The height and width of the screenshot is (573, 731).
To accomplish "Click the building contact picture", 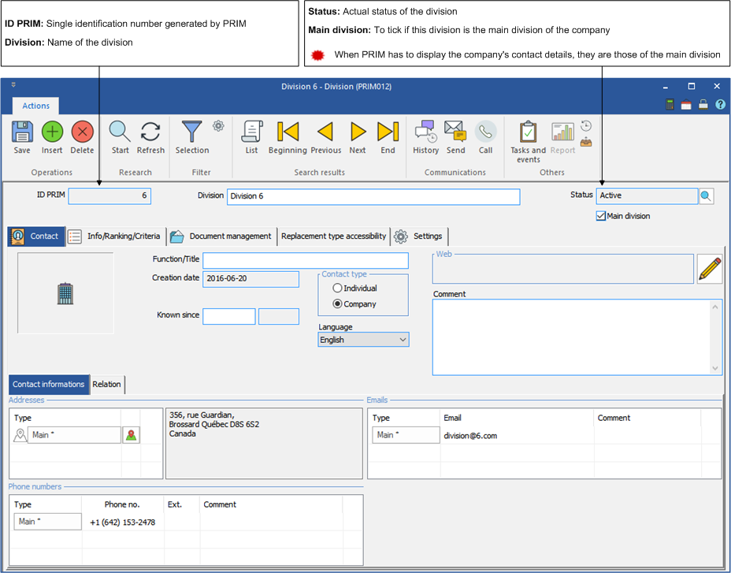I will pos(65,293).
